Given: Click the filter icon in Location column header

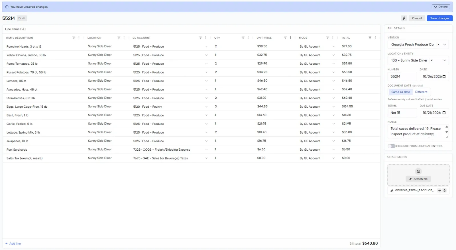Looking at the screenshot, I should 119,38.
